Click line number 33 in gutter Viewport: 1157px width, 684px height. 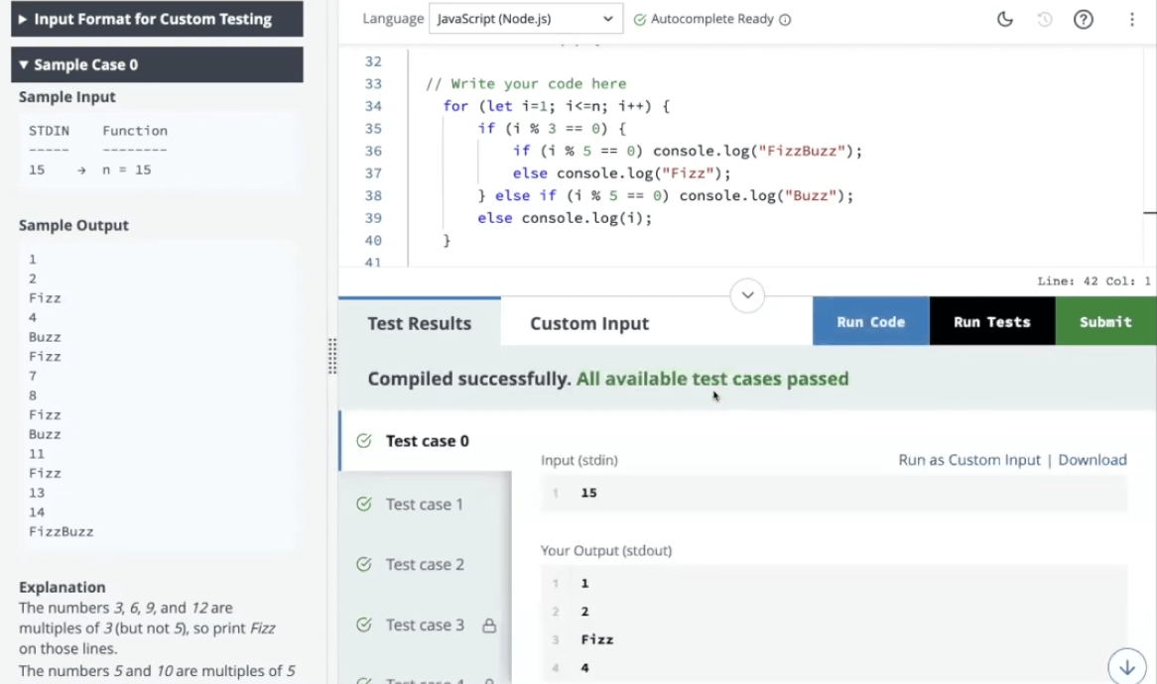click(x=373, y=84)
